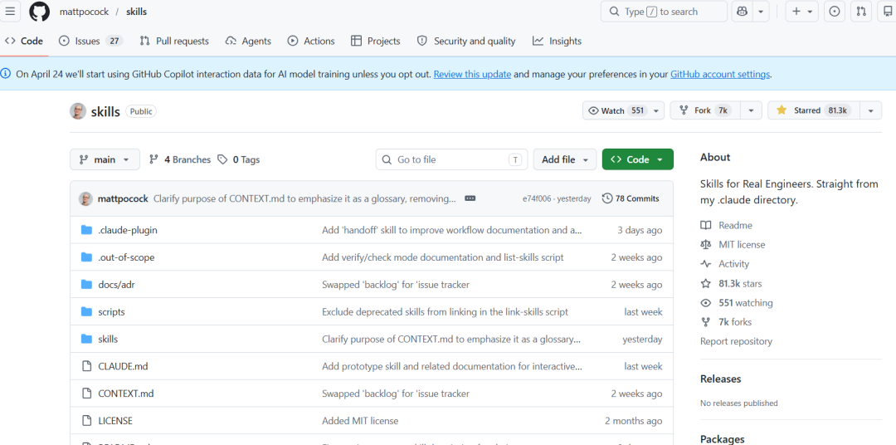
Task: Click the scripts folder icon
Action: (x=87, y=311)
